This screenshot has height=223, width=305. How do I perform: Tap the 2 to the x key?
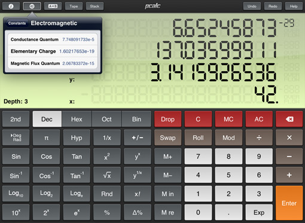(46, 212)
